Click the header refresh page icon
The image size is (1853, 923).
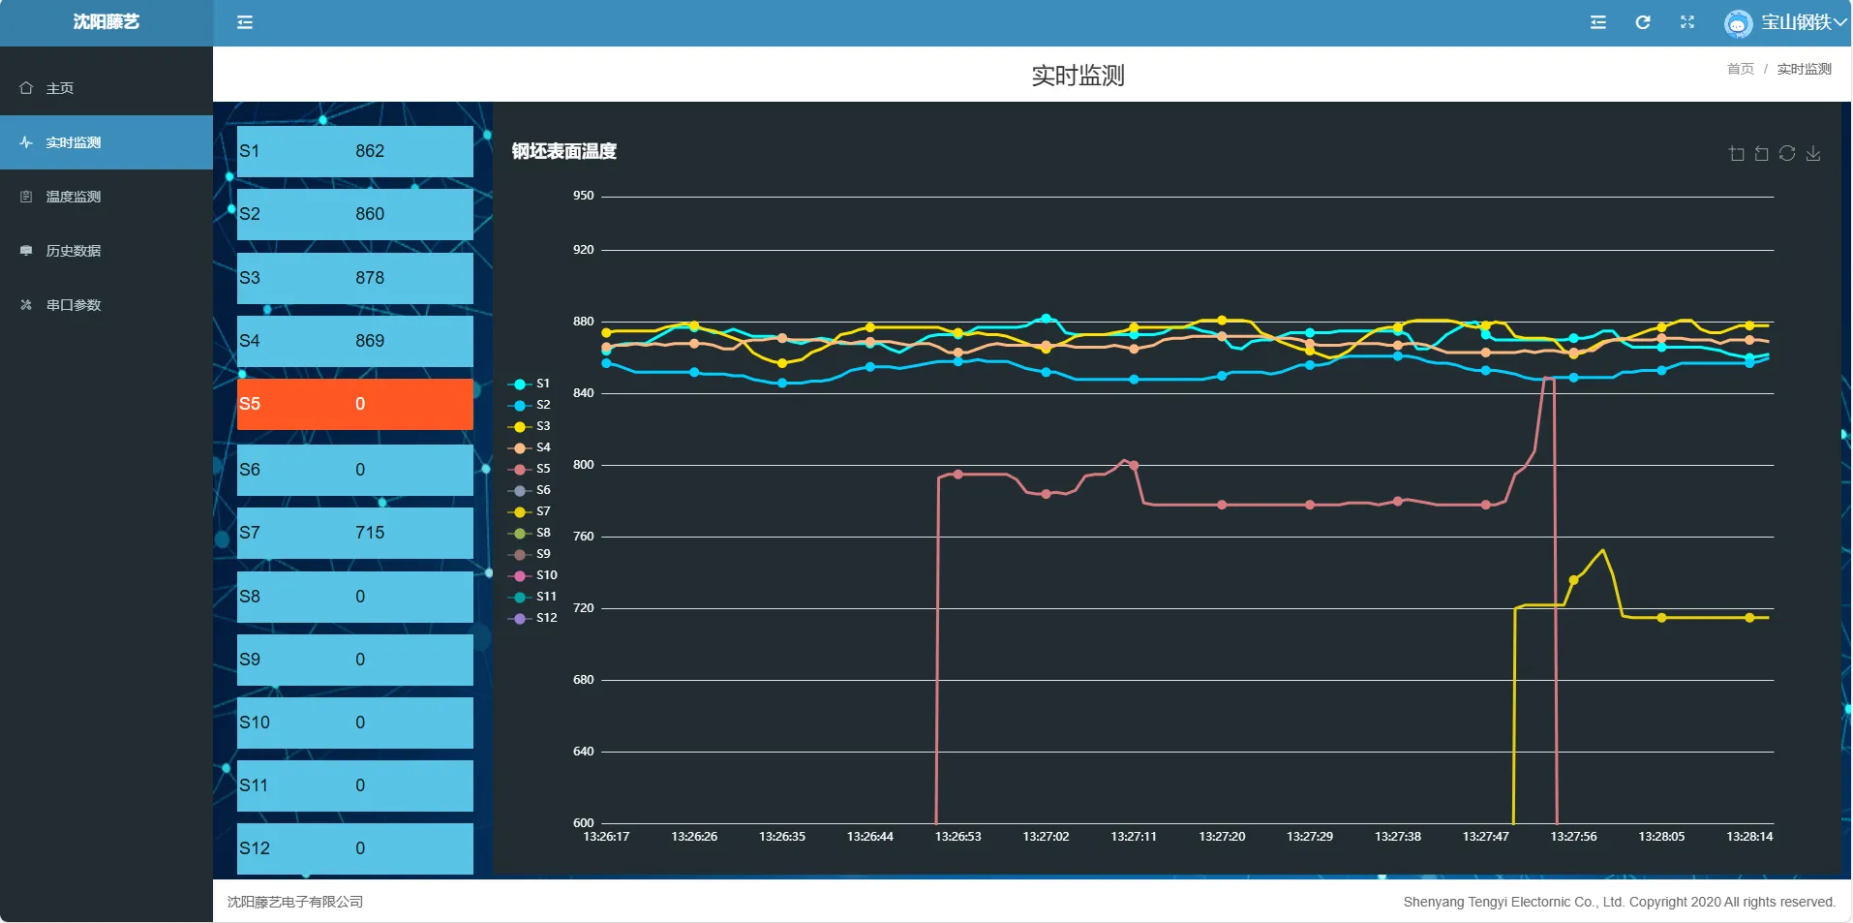(1643, 22)
